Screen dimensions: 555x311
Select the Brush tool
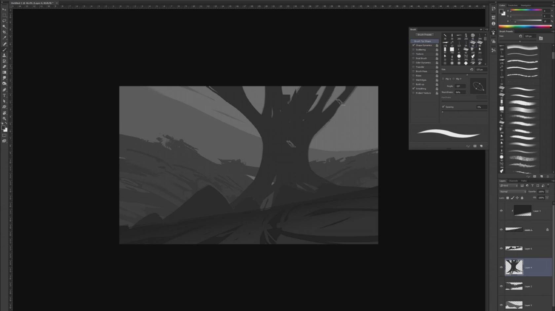pos(4,49)
